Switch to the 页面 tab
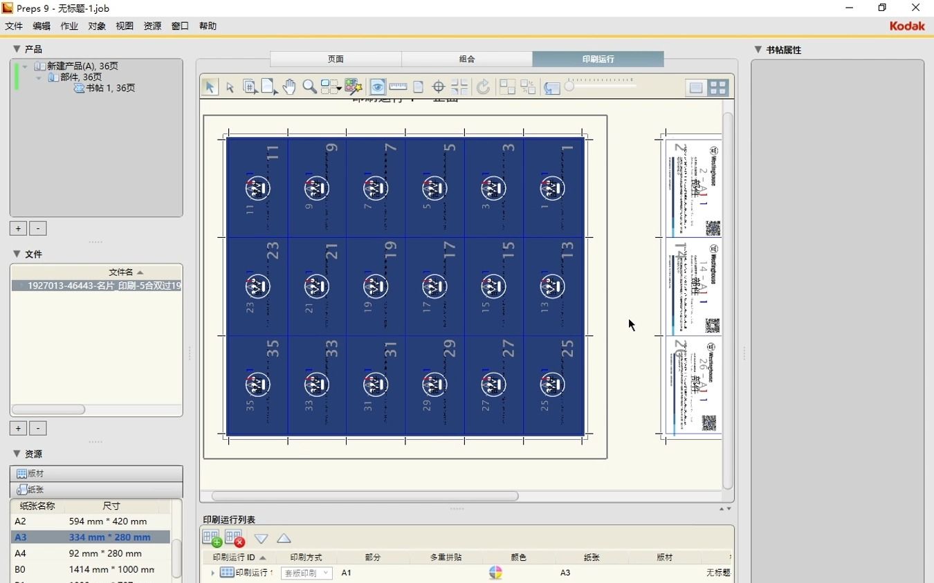The height and width of the screenshot is (583, 934). 336,59
